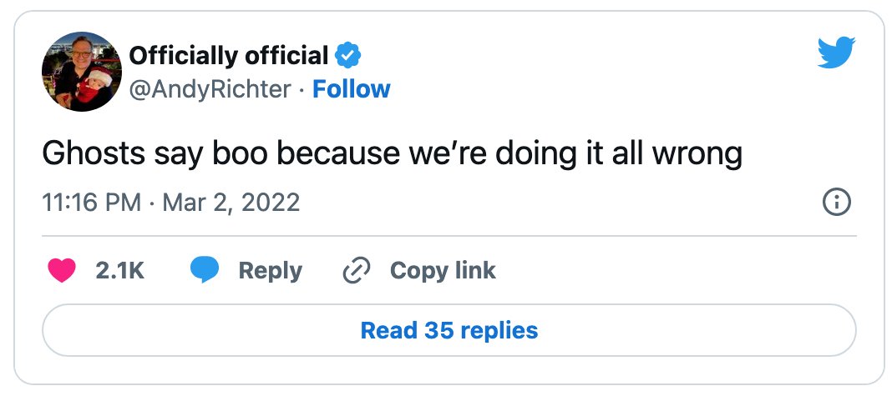Click the Ghosts say boo tweet sentence
Screen dimensions: 892x401
point(393,153)
